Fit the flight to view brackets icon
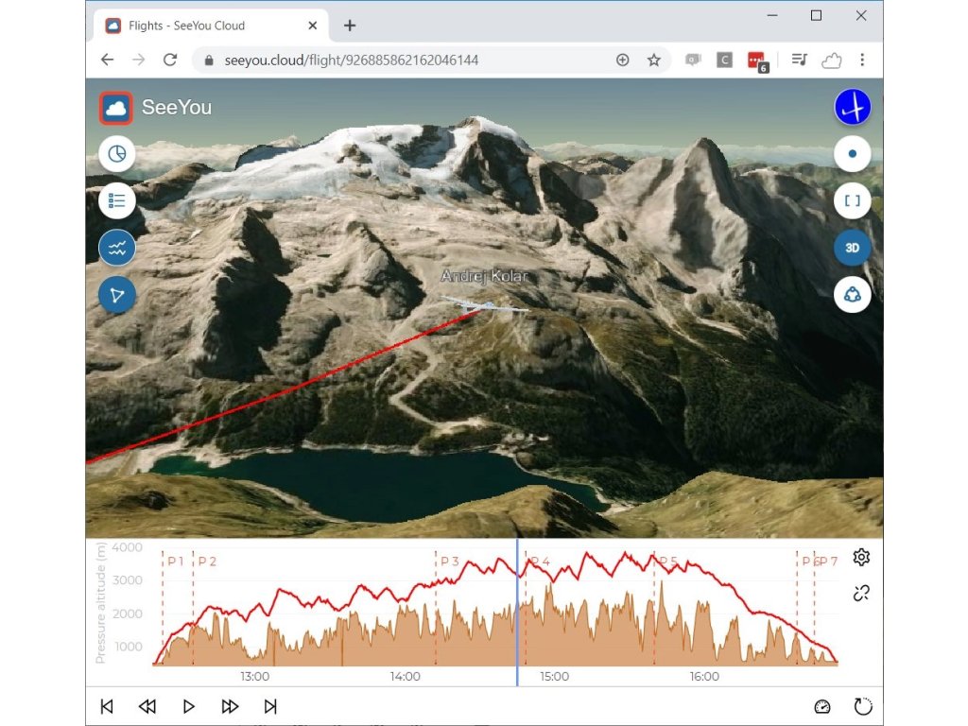968x726 pixels. tap(852, 200)
